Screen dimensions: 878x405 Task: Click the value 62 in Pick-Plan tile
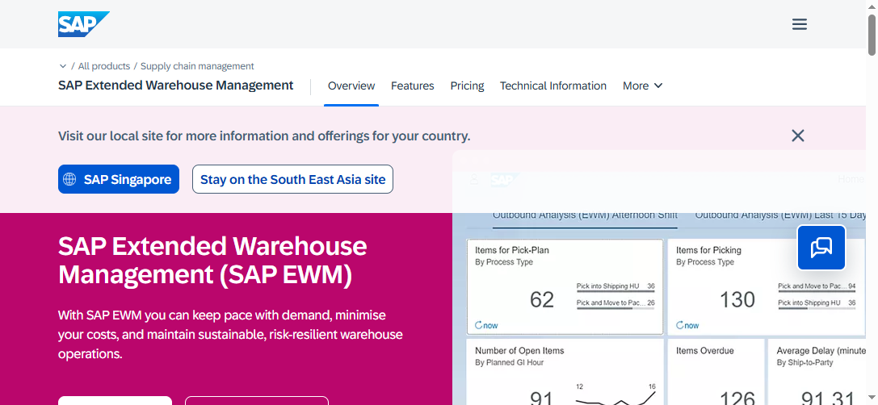(541, 300)
